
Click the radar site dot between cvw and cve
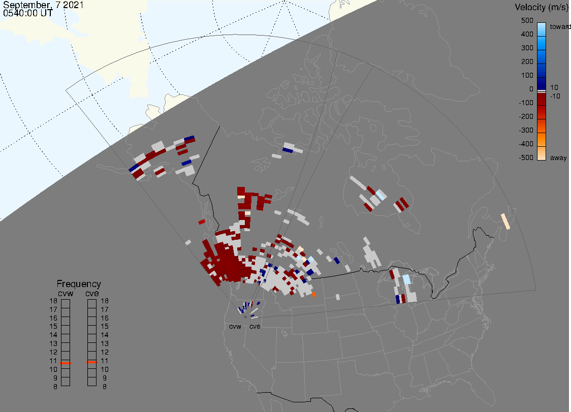(245, 317)
